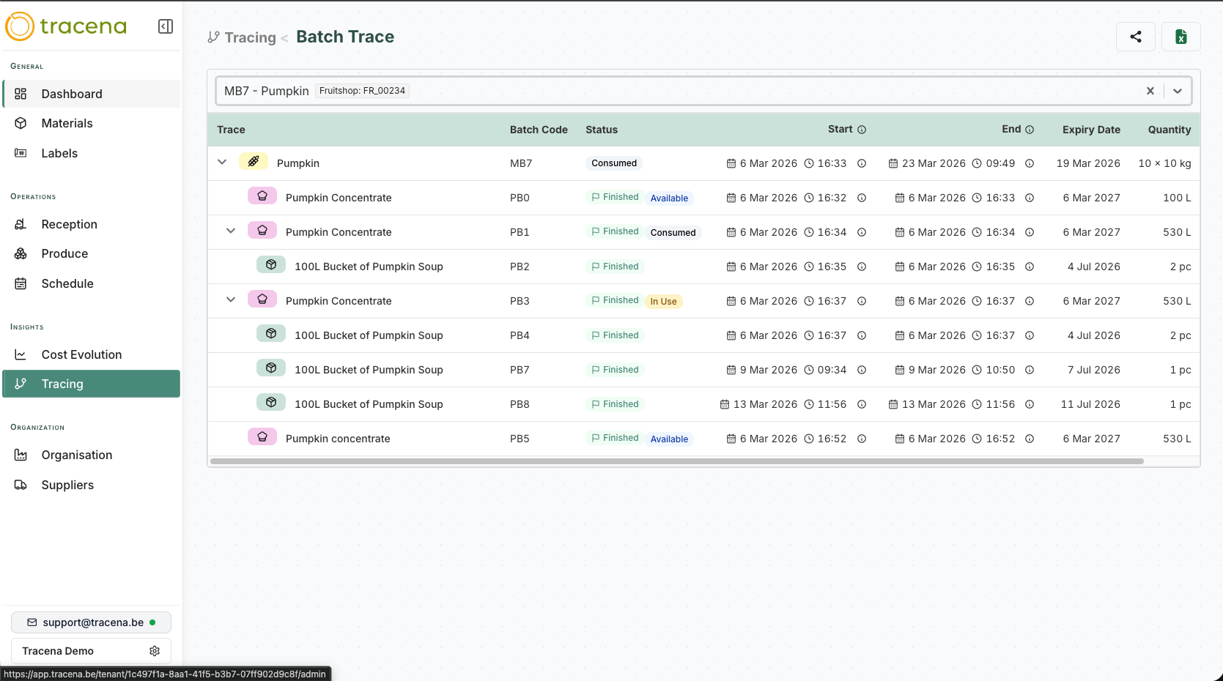Click the yellow Pumpkin material icon
Viewport: 1223px width, 681px height.
pyautogui.click(x=253, y=162)
